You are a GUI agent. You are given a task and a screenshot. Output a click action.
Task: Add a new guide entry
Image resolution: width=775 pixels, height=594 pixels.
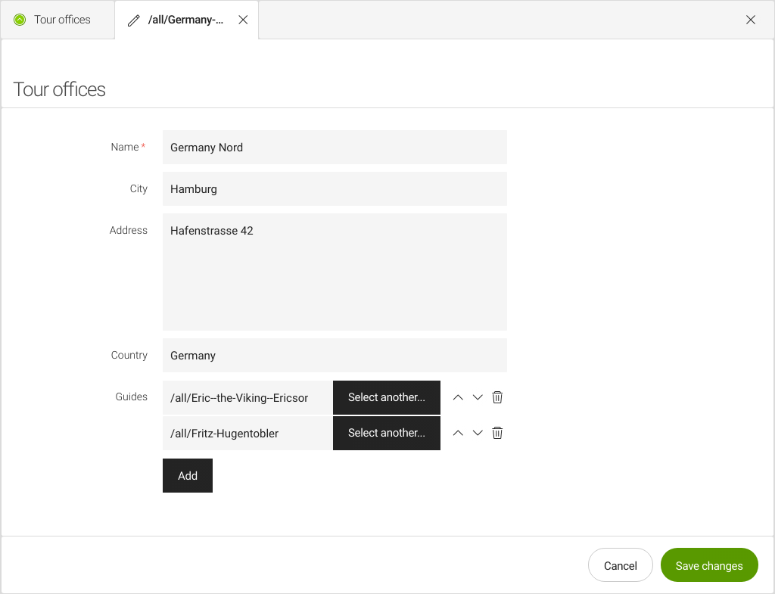point(187,475)
